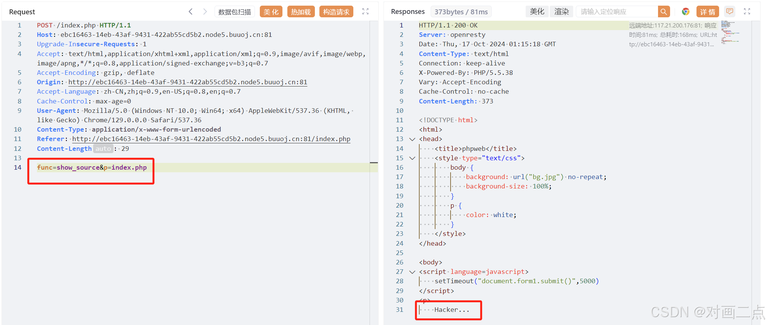Click the 热加载 button
The height and width of the screenshot is (325, 767).
tap(301, 12)
